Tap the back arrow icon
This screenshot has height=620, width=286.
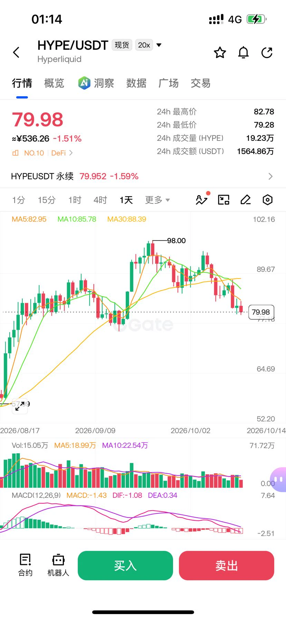tap(16, 53)
